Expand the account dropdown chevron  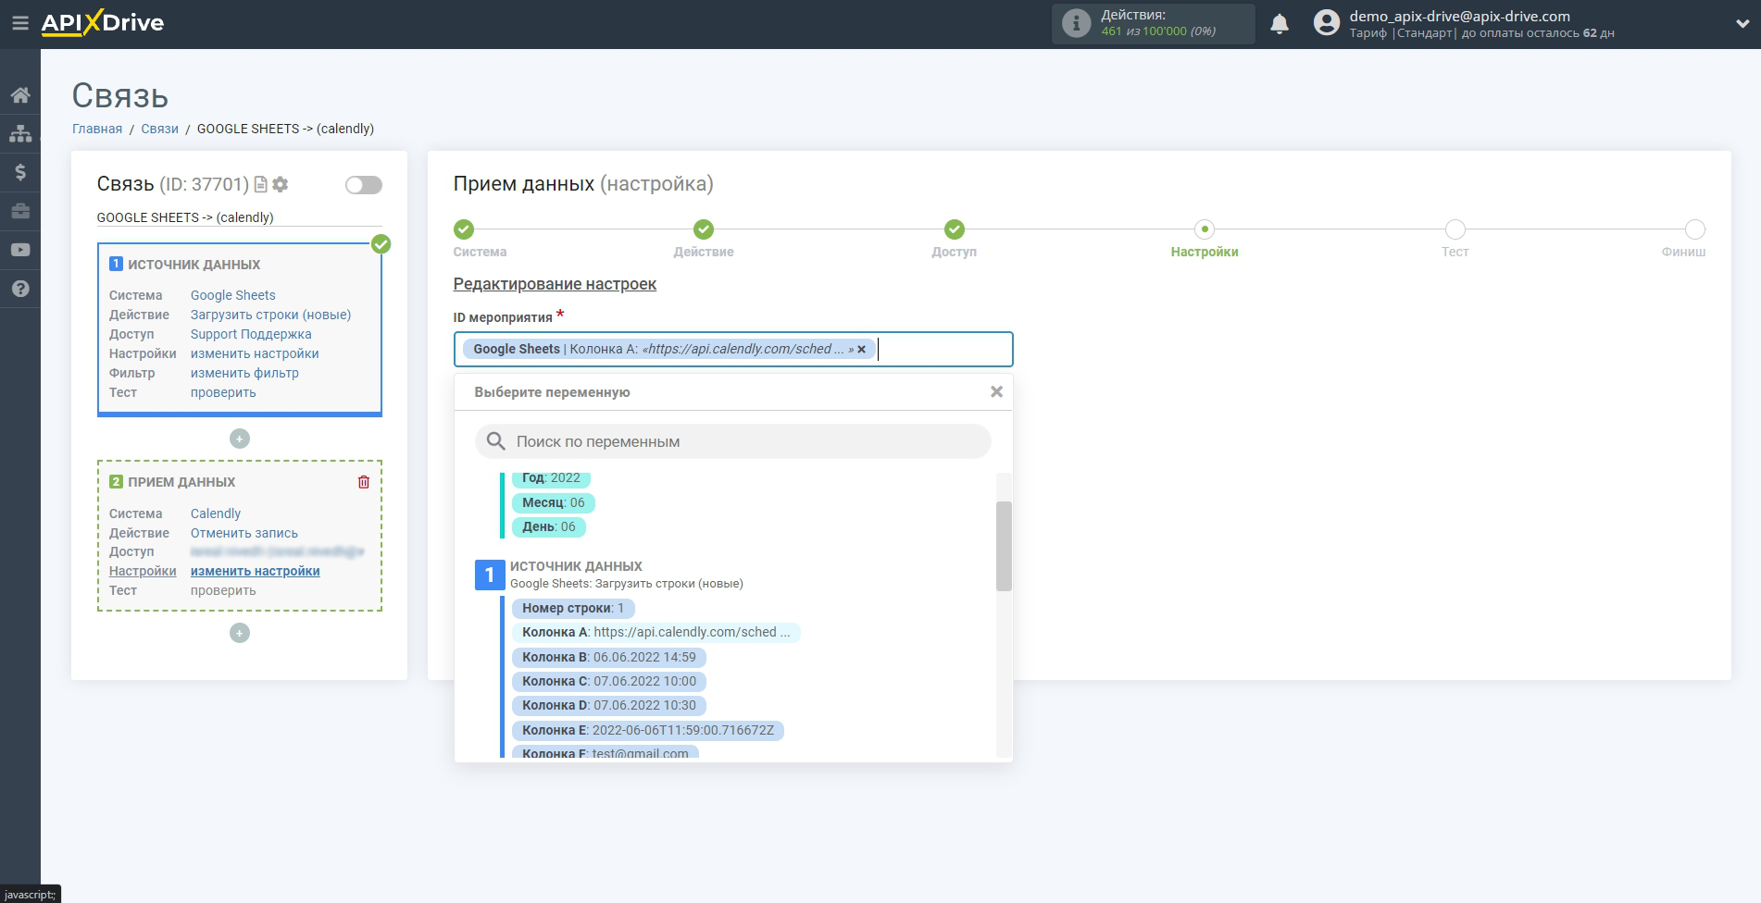[1742, 24]
